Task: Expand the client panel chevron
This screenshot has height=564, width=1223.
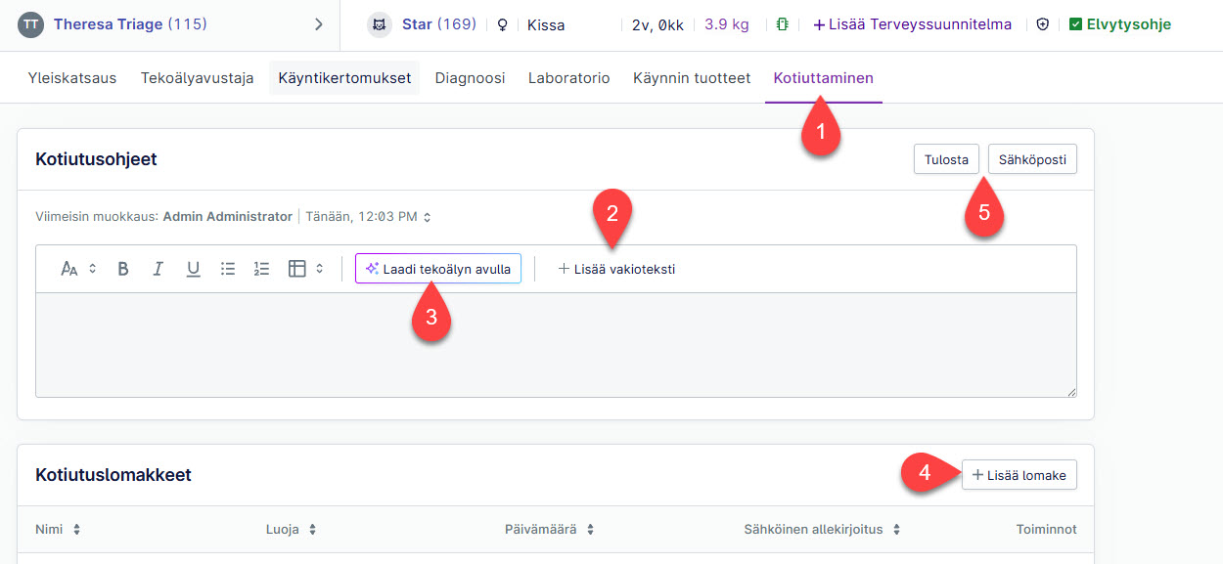Action: (x=318, y=24)
